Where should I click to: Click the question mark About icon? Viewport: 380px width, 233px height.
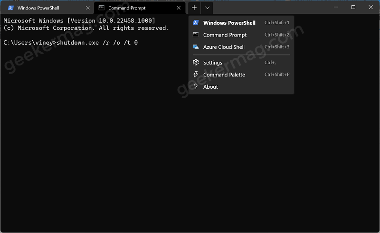196,87
